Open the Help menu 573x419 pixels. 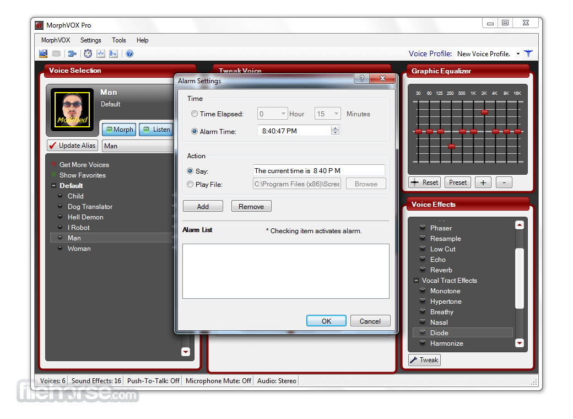coord(142,40)
